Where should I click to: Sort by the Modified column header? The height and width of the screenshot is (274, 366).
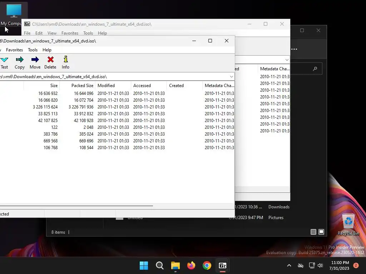point(113,86)
